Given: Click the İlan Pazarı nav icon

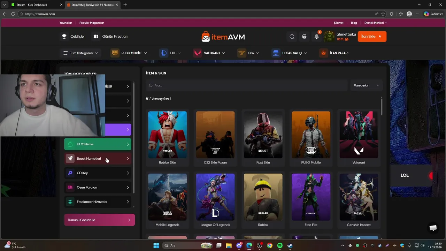Looking at the screenshot, I should (x=324, y=53).
